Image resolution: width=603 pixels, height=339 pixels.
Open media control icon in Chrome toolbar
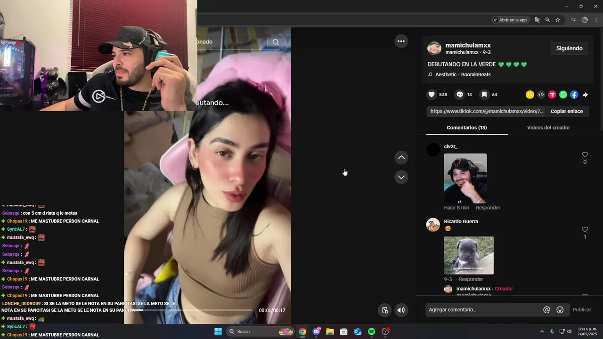573,20
